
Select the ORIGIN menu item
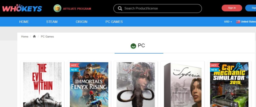(x=81, y=22)
